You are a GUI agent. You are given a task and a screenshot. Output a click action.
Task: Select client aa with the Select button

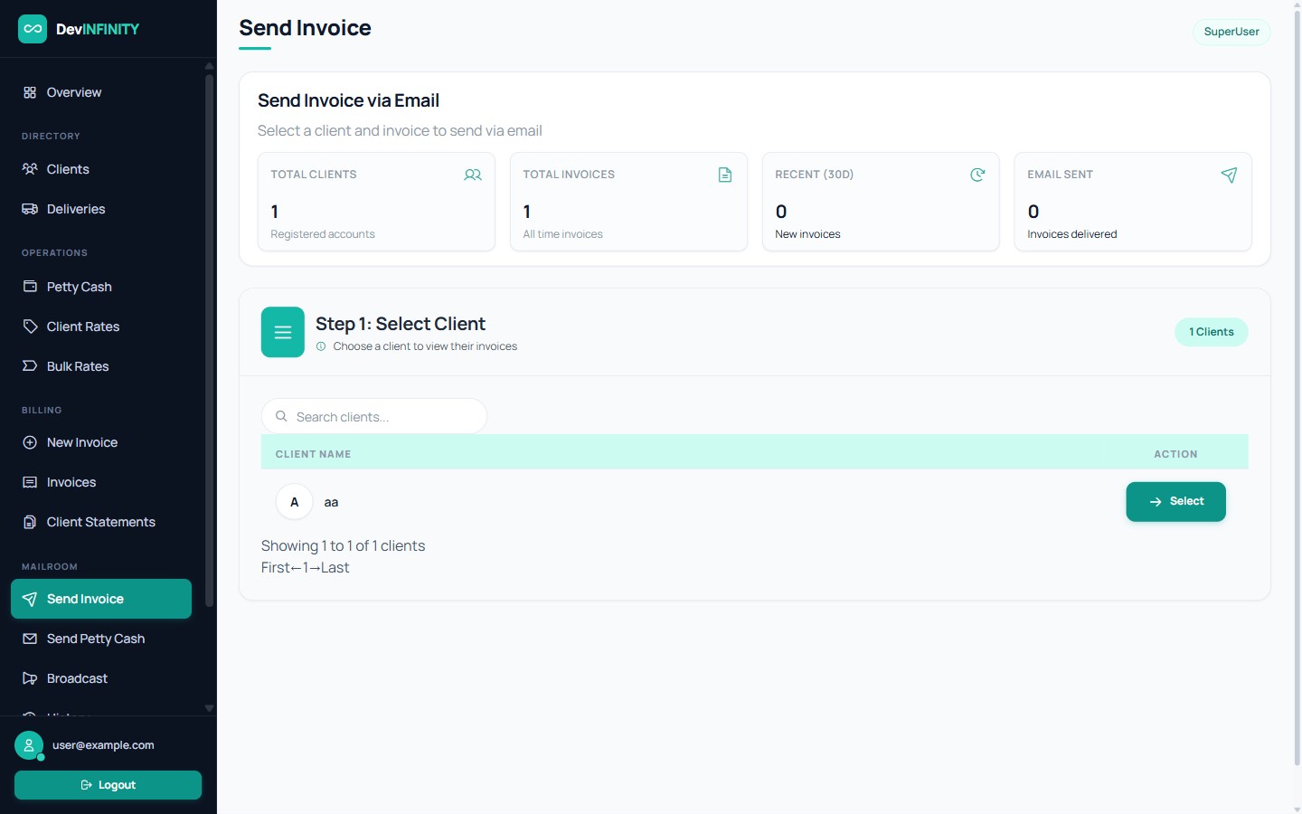pyautogui.click(x=1175, y=502)
